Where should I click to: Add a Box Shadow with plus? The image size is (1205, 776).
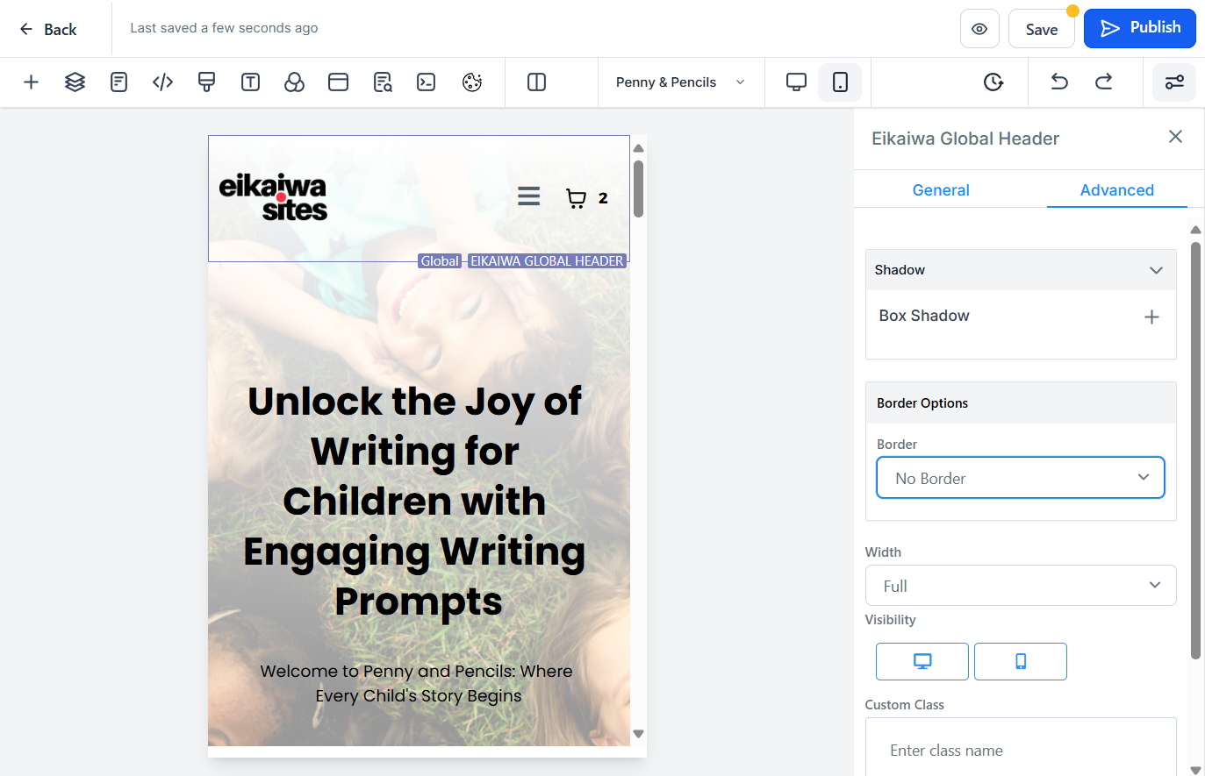point(1151,317)
